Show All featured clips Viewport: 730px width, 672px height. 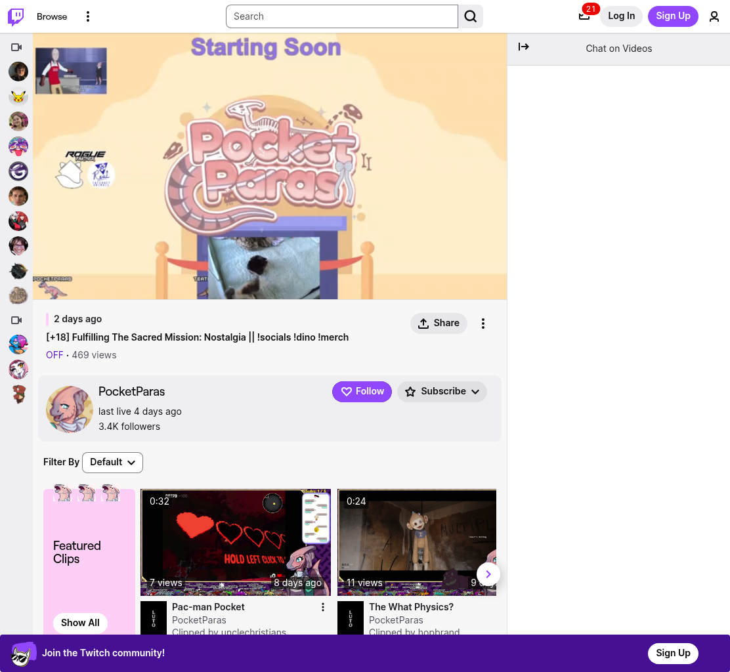pyautogui.click(x=80, y=623)
